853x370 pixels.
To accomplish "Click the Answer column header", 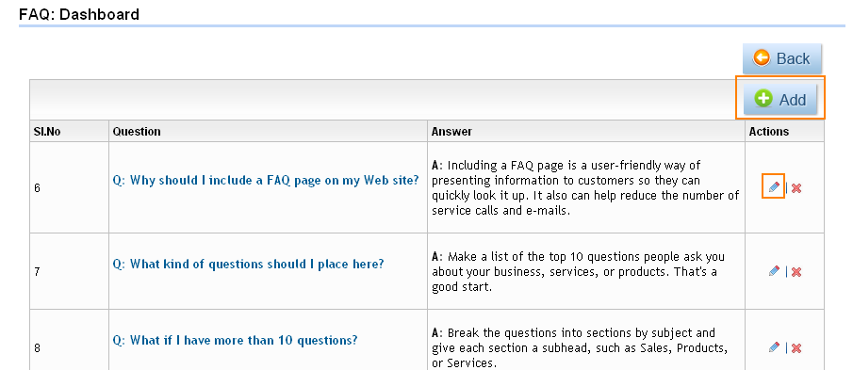I will (x=451, y=132).
